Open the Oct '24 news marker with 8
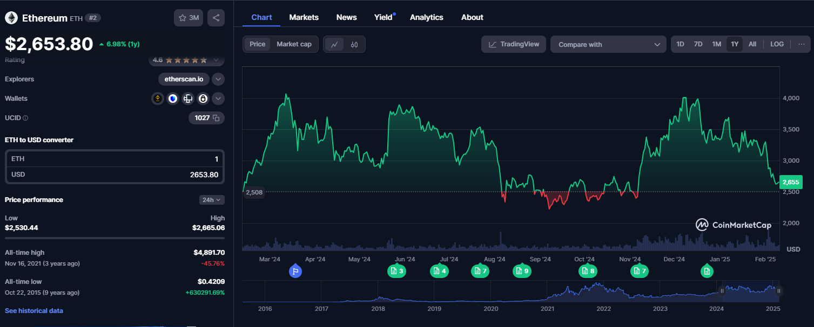This screenshot has width=814, height=327. click(588, 271)
